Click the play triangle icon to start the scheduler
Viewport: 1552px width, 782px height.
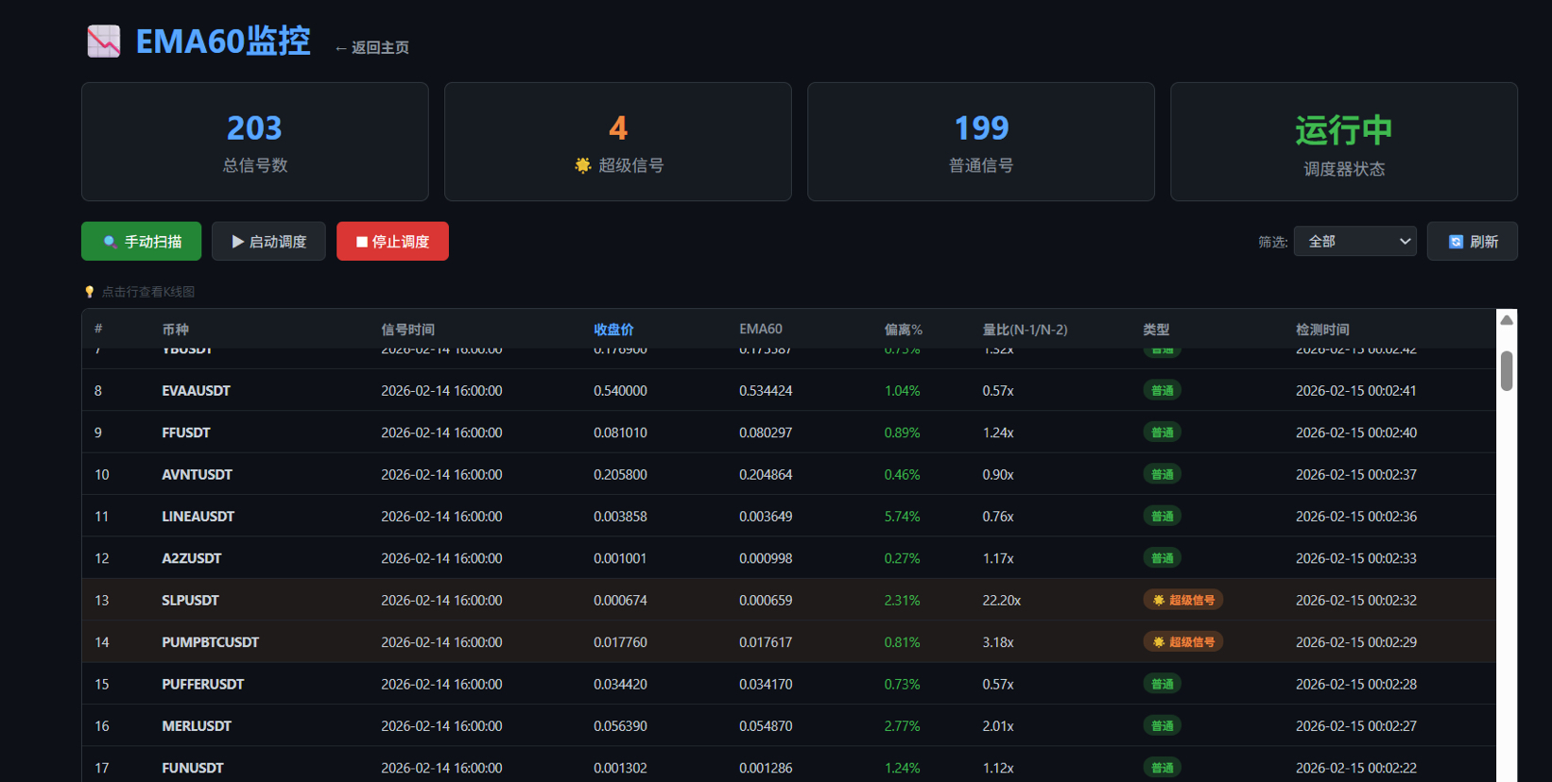pos(237,242)
